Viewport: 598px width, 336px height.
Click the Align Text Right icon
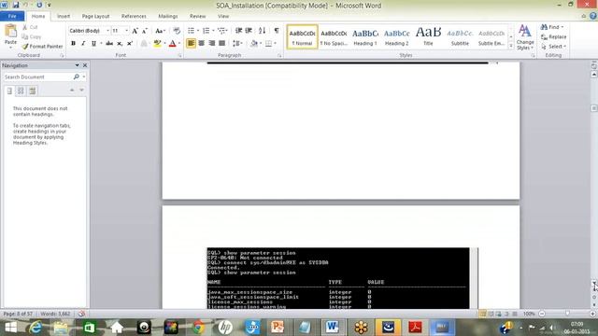coord(212,44)
